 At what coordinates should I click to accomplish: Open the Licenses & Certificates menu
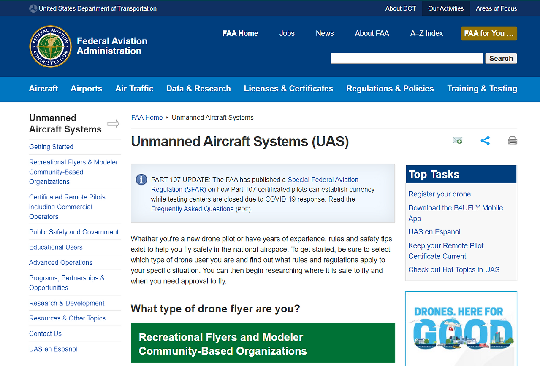(x=288, y=89)
